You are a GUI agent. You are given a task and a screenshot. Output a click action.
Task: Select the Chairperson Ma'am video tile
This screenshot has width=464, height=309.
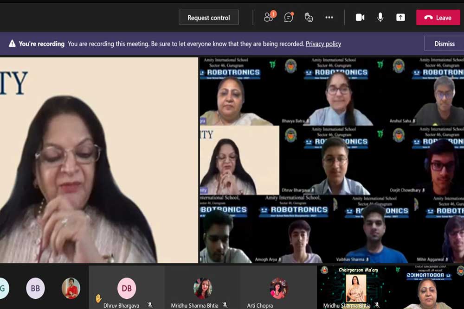(354, 287)
